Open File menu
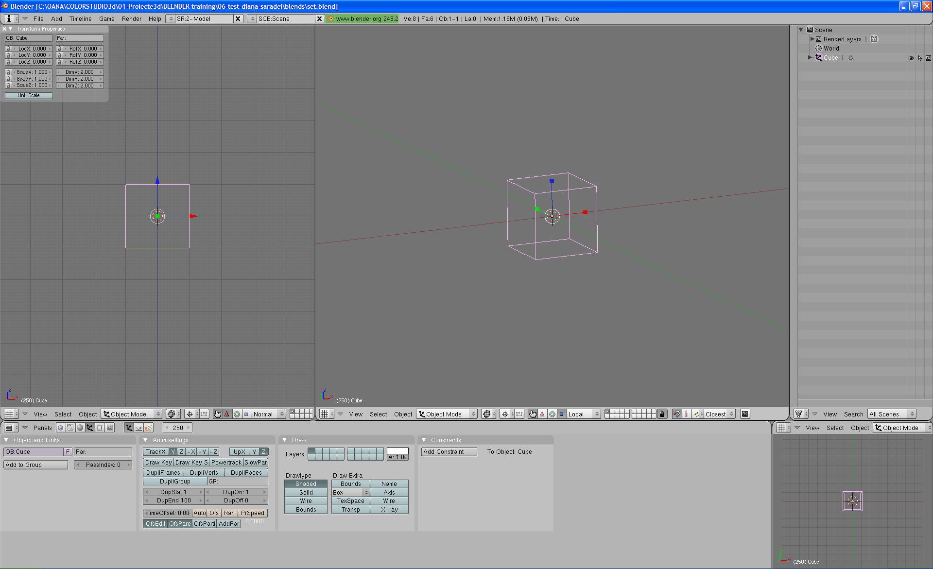 (38, 18)
